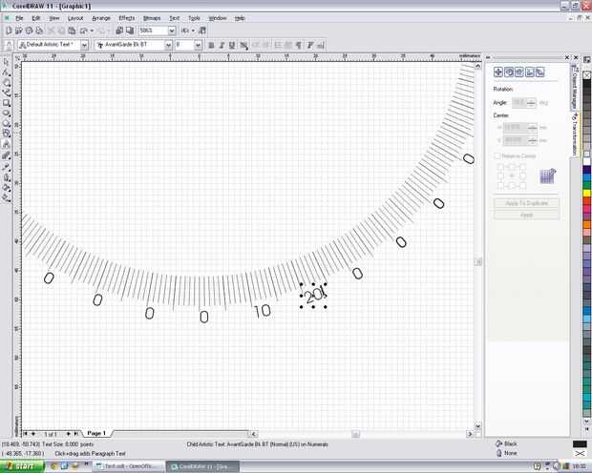The width and height of the screenshot is (592, 473).
Task: Open the File menu
Action: (19, 18)
